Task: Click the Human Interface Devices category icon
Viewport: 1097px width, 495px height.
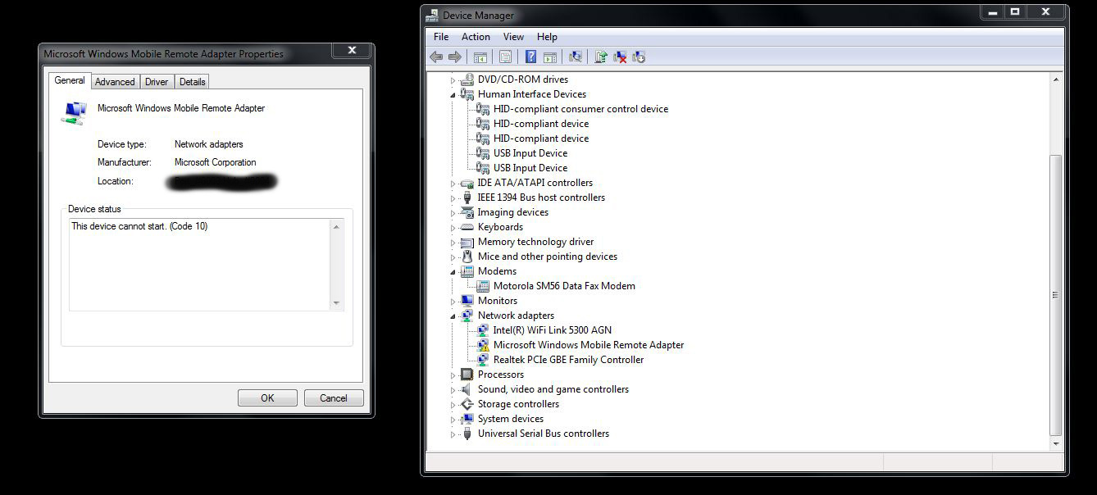Action: coord(467,94)
